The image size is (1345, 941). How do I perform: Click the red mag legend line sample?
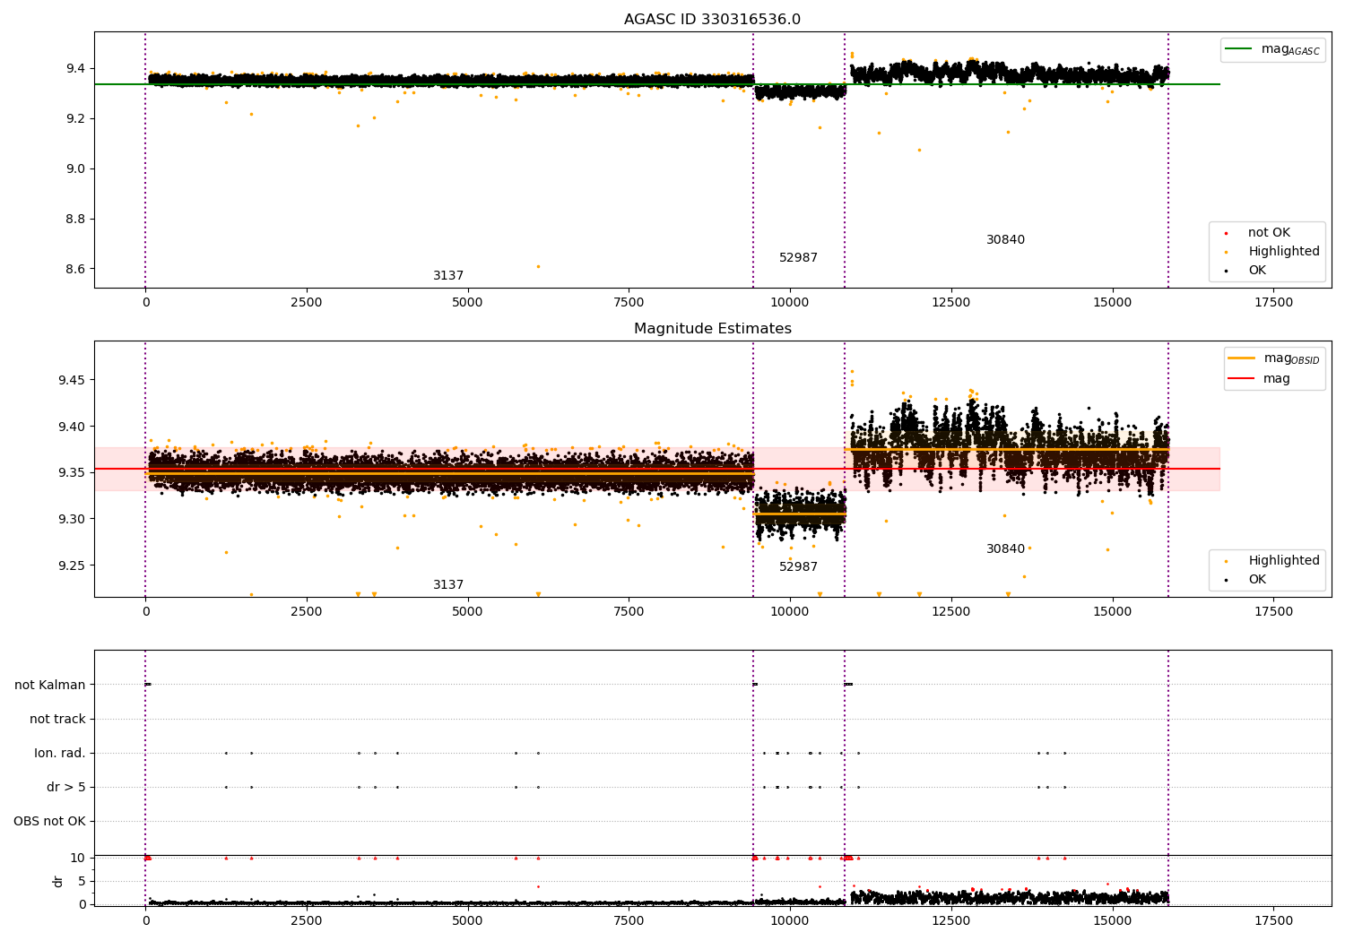1242,379
